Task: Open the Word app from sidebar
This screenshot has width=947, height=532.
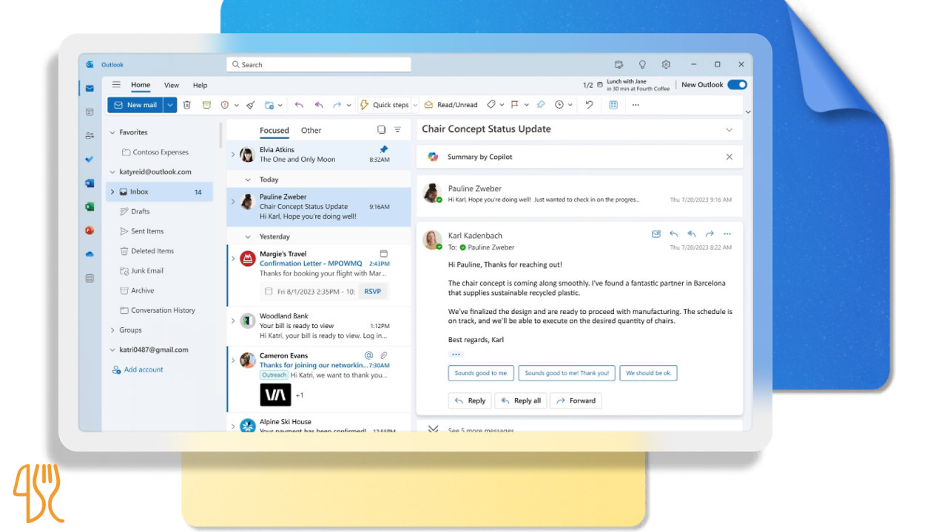Action: 90,183
